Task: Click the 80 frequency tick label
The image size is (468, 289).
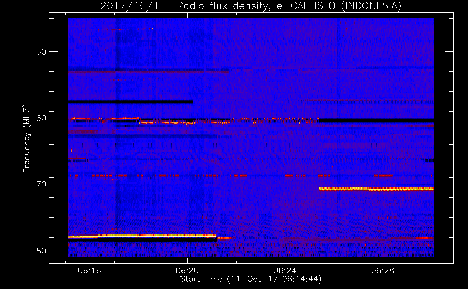Action: [42, 251]
